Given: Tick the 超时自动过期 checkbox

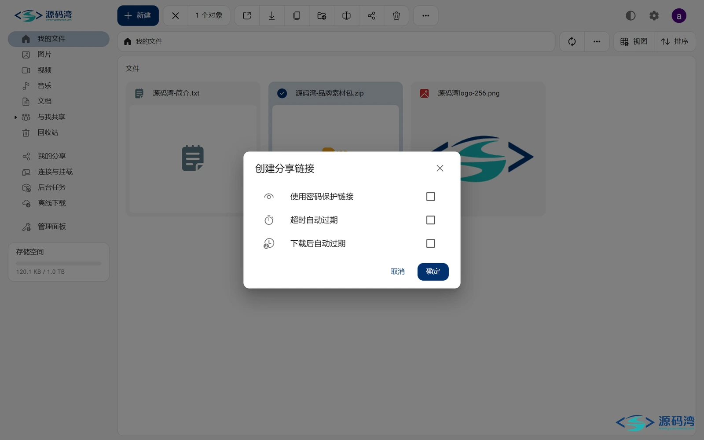Looking at the screenshot, I should point(430,220).
